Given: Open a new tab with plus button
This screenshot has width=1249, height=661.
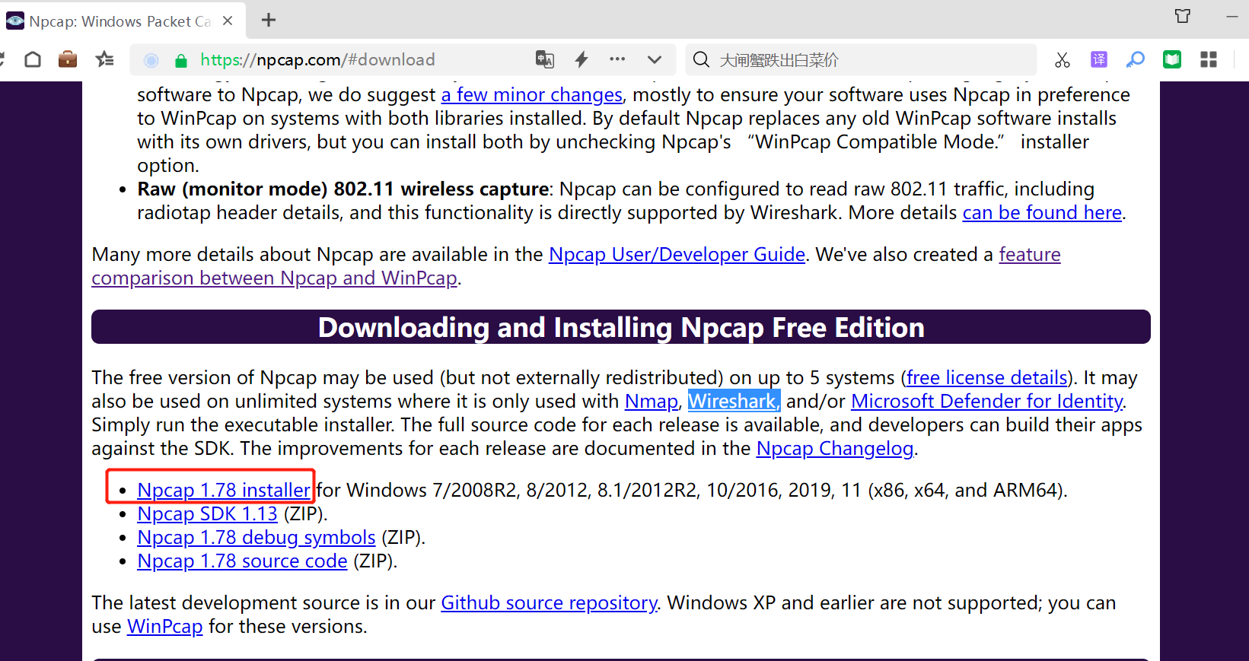Looking at the screenshot, I should [x=269, y=21].
